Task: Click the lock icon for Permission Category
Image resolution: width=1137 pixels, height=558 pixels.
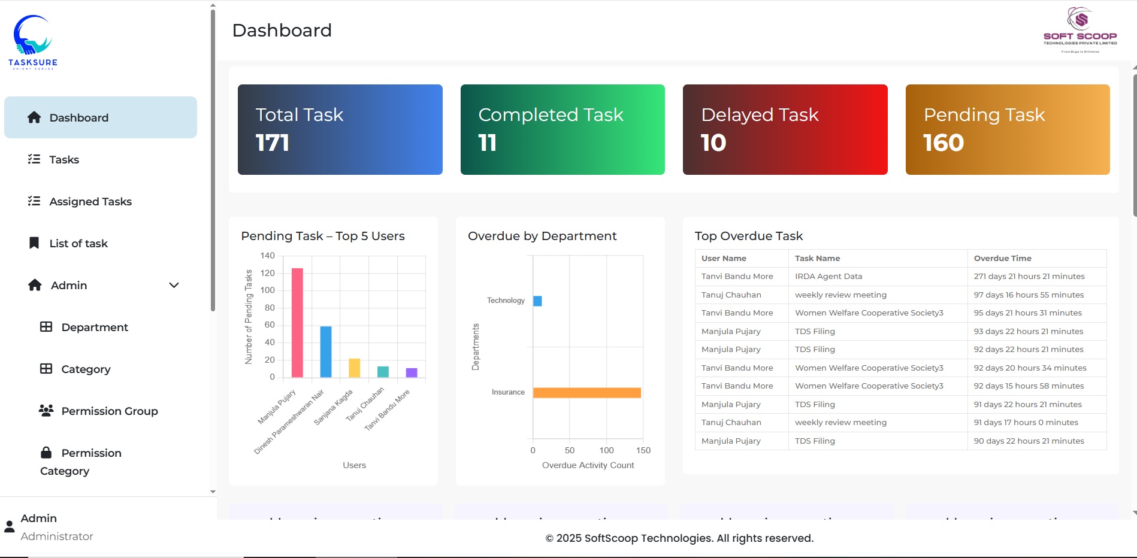Action: (46, 452)
